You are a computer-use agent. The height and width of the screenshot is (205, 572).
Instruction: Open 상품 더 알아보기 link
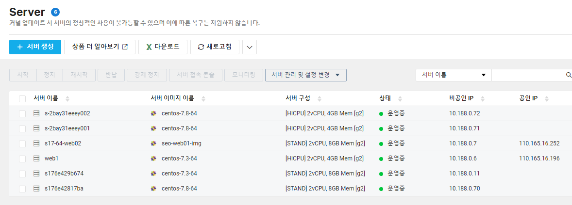click(x=100, y=47)
